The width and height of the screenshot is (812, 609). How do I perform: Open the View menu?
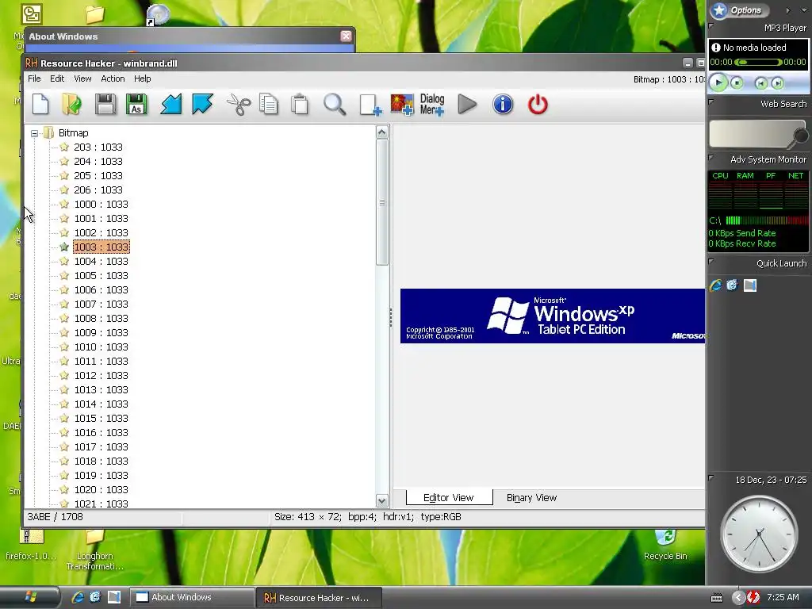click(x=82, y=79)
